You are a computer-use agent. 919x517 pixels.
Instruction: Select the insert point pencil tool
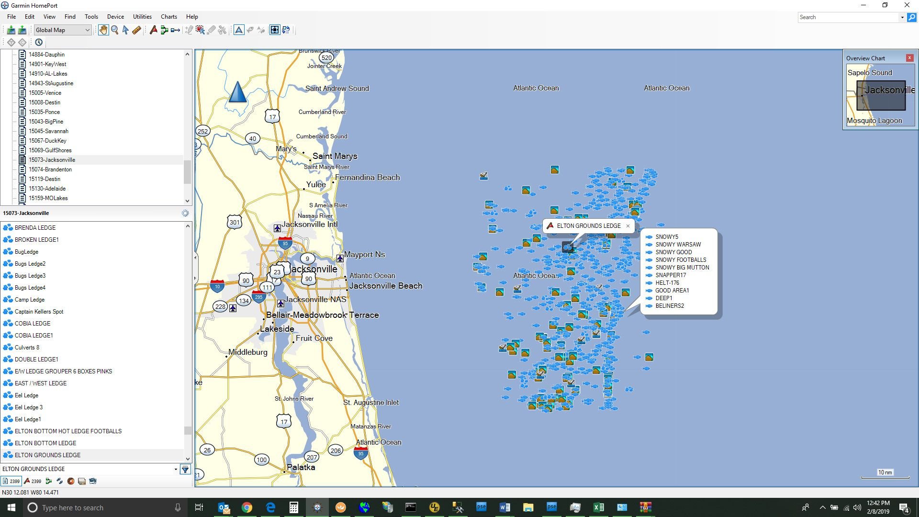pyautogui.click(x=189, y=30)
